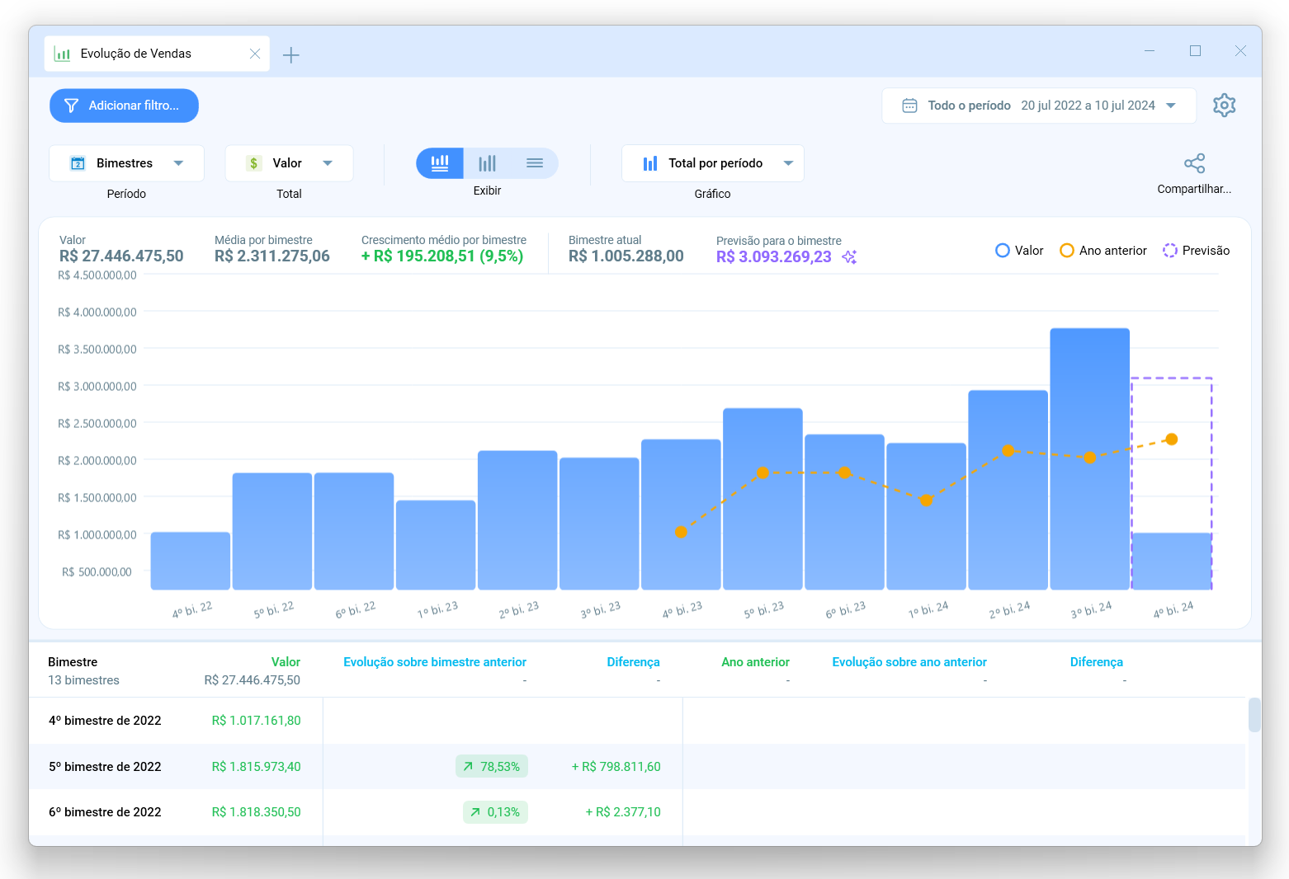
Task: Click orange previous-year point on 1º bi. 24
Action: [926, 501]
